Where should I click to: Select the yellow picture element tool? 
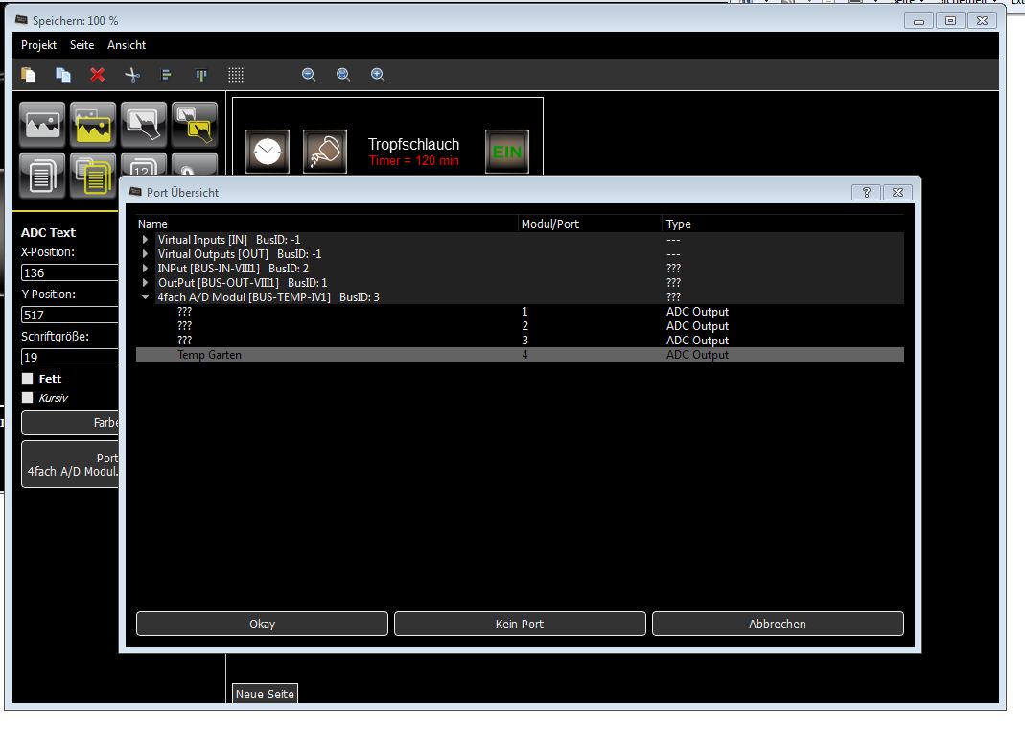tap(93, 125)
